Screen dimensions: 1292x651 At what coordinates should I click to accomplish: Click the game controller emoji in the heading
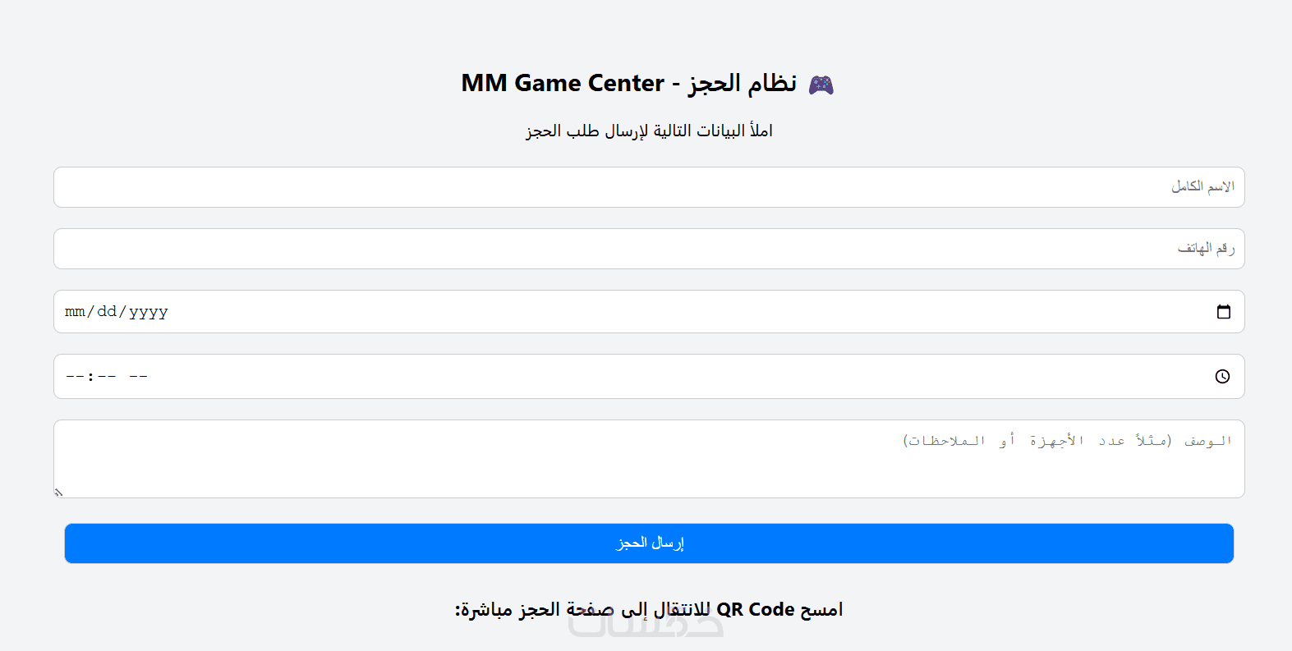point(821,85)
